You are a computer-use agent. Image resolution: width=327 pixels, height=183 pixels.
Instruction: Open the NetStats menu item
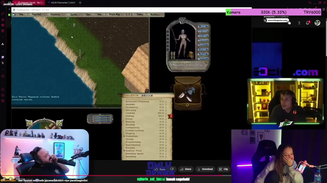(155, 14)
